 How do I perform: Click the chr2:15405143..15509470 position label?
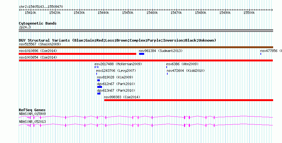point(41,7)
